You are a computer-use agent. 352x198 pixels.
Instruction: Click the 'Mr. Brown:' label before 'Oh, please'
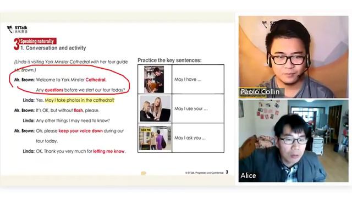pyautogui.click(x=24, y=131)
